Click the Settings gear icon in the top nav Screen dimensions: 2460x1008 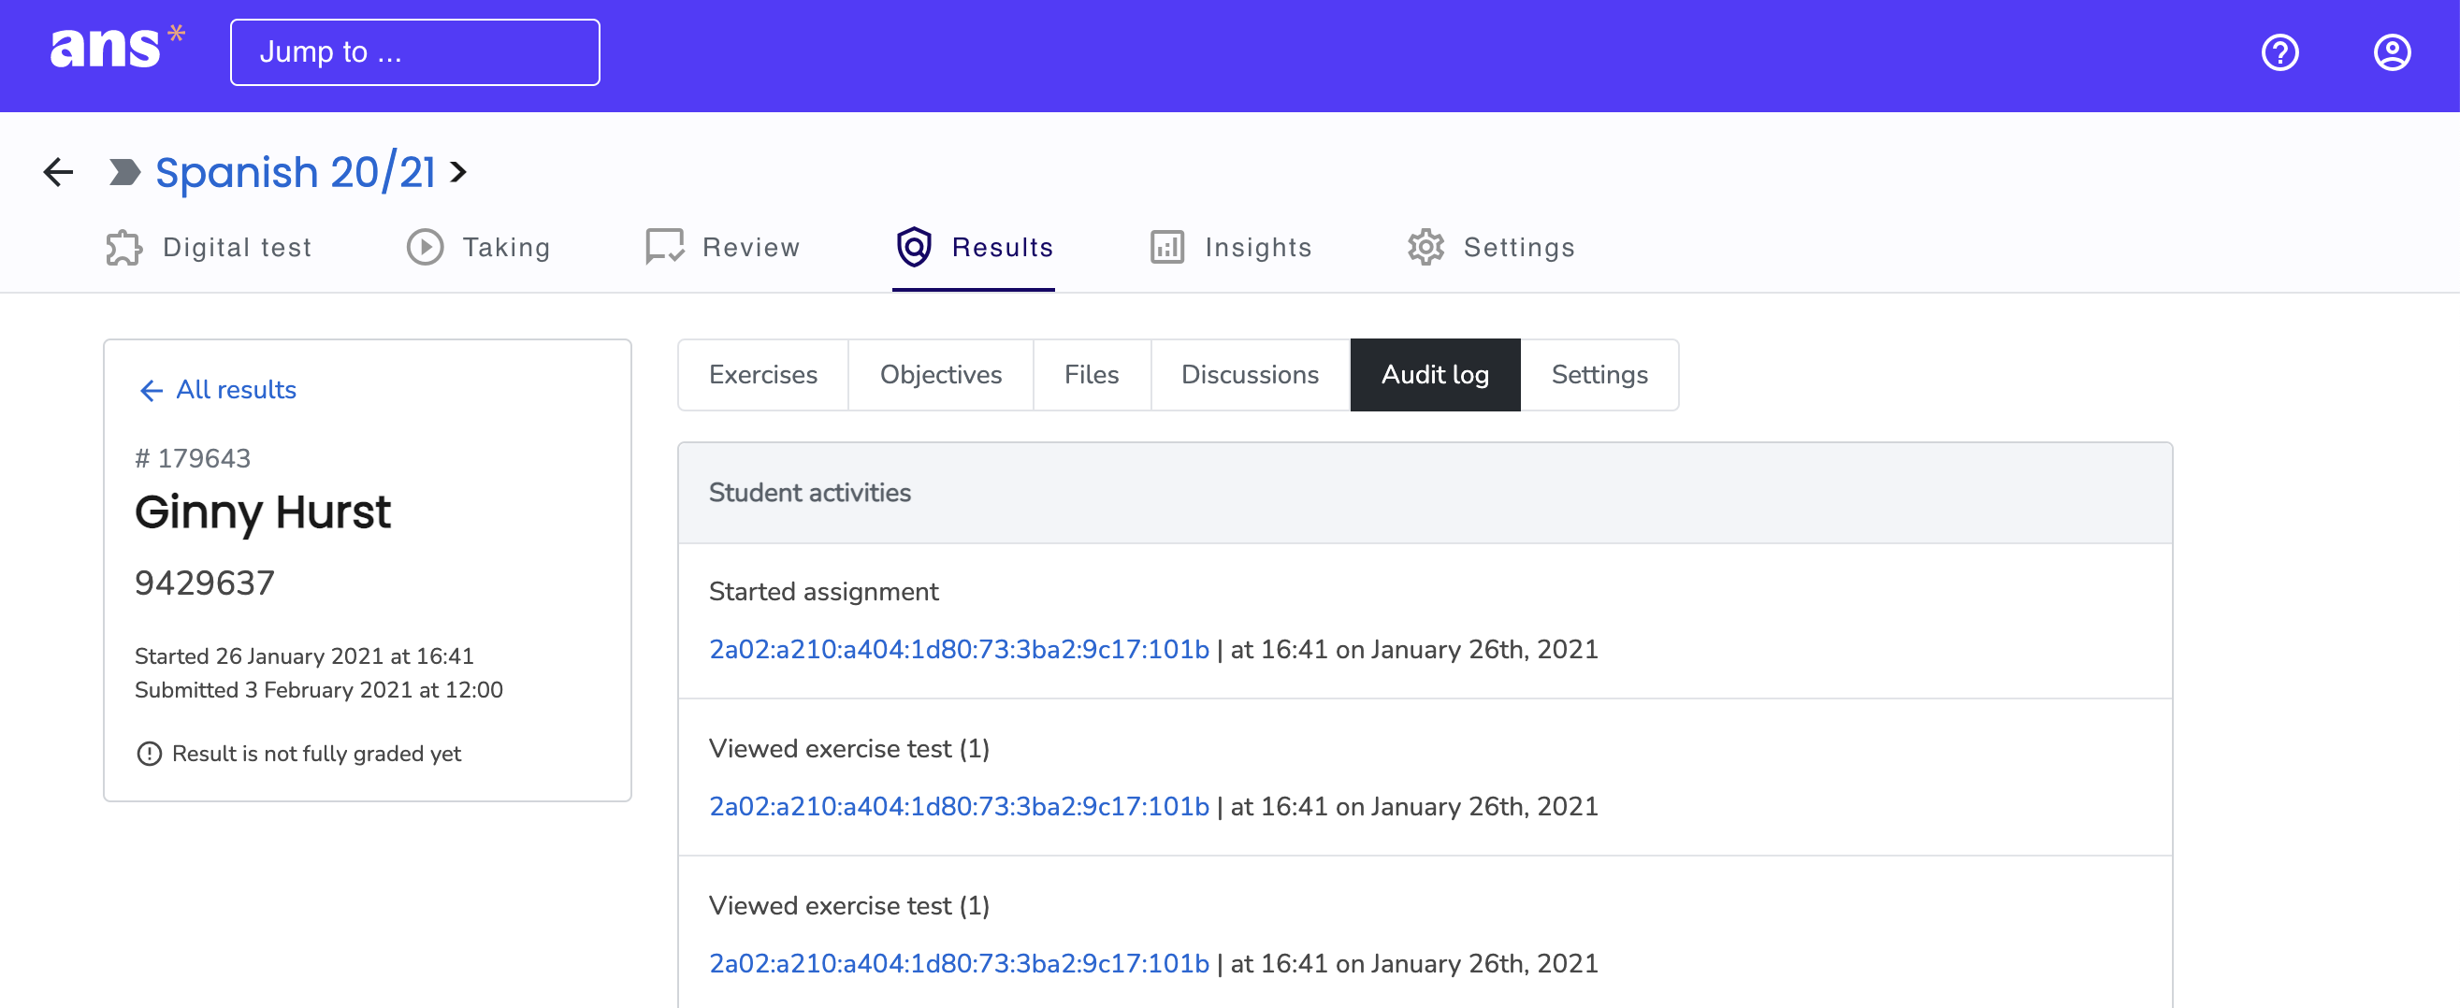[x=1425, y=247]
